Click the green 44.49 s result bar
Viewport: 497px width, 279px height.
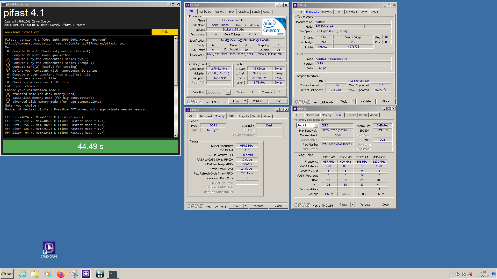(x=90, y=147)
